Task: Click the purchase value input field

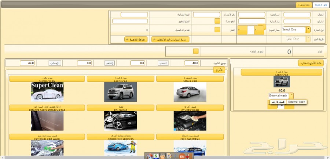Action: pos(134,15)
